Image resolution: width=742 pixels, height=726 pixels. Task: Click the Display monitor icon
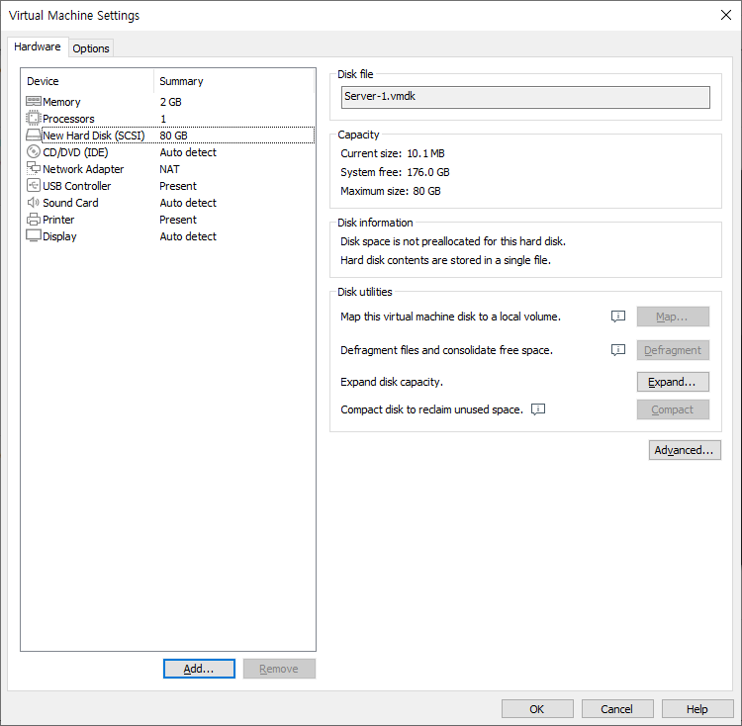tap(33, 235)
